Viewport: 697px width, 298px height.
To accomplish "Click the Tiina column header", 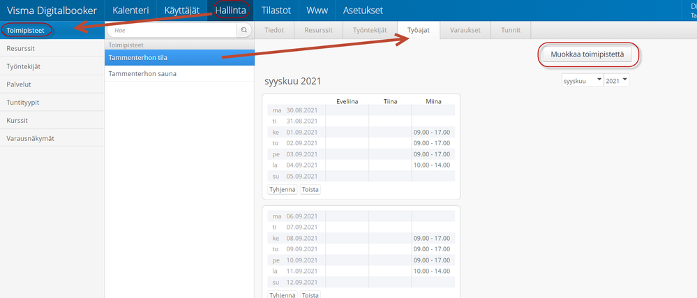I will (390, 101).
